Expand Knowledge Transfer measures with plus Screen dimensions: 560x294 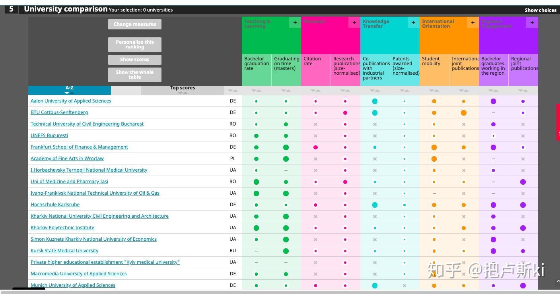point(413,23)
